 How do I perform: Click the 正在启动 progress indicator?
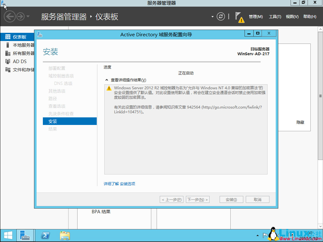pyautogui.click(x=186, y=73)
